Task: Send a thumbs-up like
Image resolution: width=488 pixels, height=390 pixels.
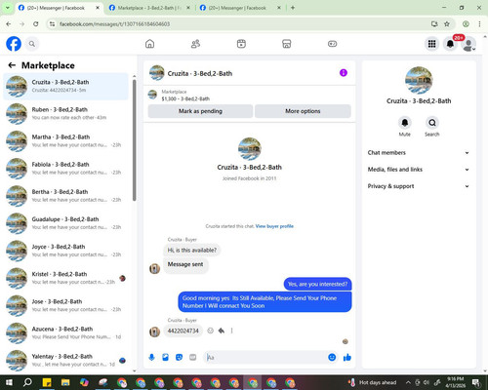Action: pos(347,358)
